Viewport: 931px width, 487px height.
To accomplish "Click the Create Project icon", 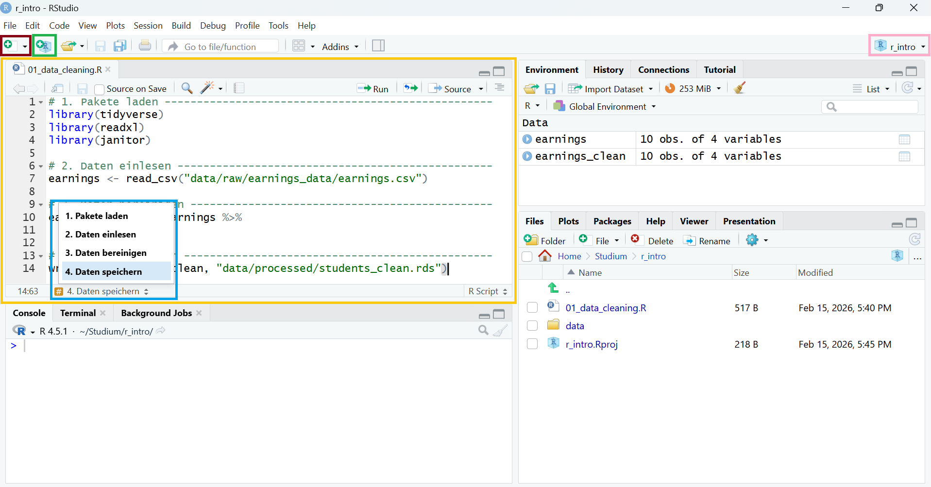I will click(x=44, y=46).
